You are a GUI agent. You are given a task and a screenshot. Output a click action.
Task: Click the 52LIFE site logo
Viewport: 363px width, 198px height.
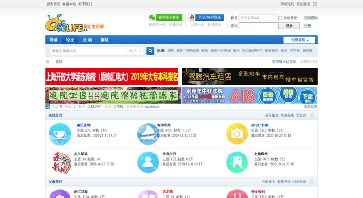click(74, 23)
